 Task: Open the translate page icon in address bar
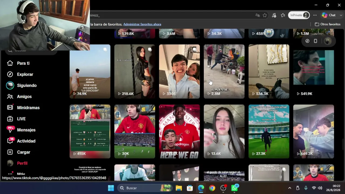[257, 15]
